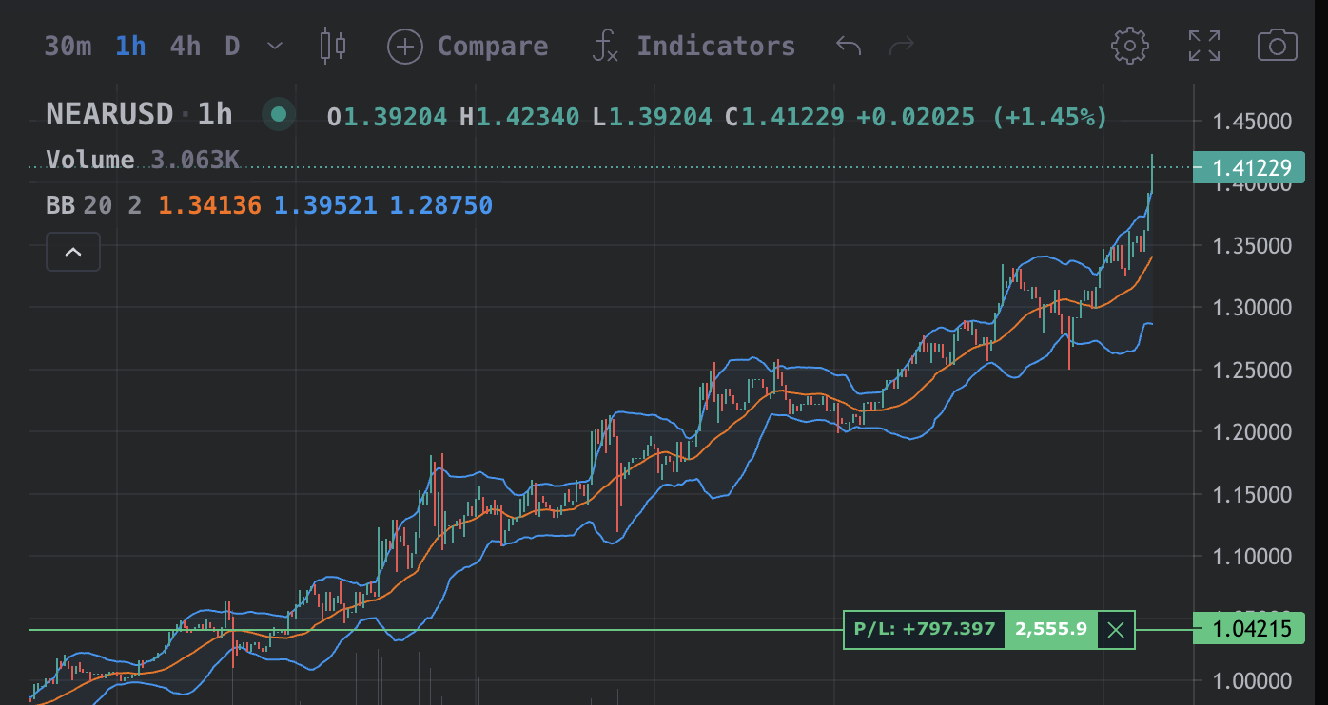Enter fullscreen chart mode
This screenshot has width=1328, height=705.
[1204, 46]
